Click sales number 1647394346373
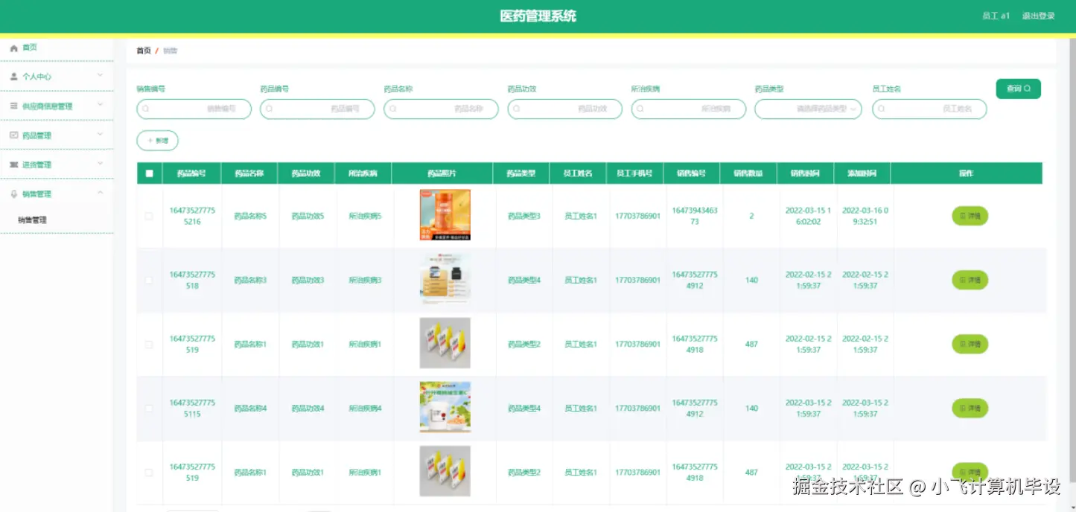 [695, 216]
